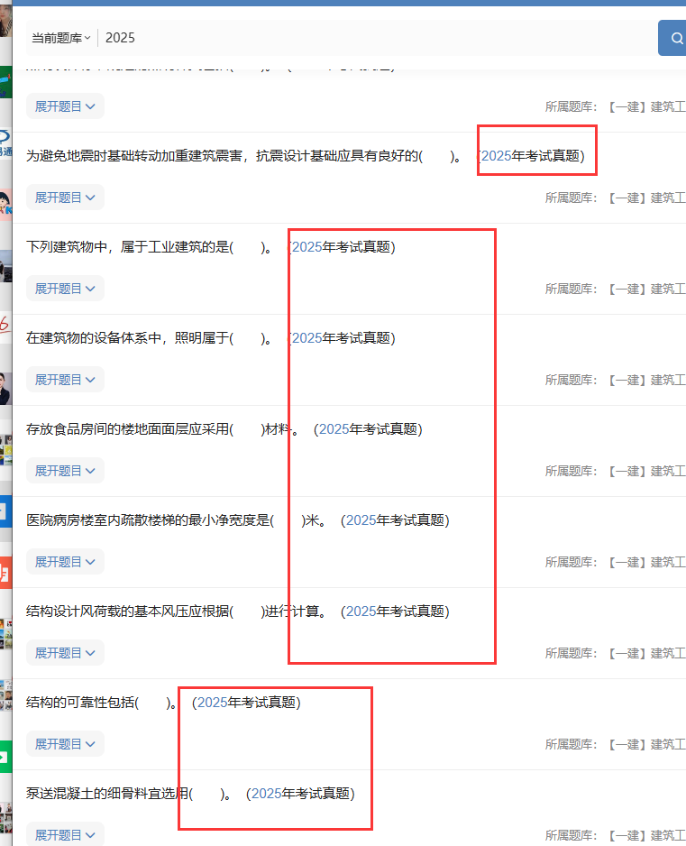This screenshot has width=686, height=846.
Task: Click the green icon on the left strip
Action: (5, 757)
